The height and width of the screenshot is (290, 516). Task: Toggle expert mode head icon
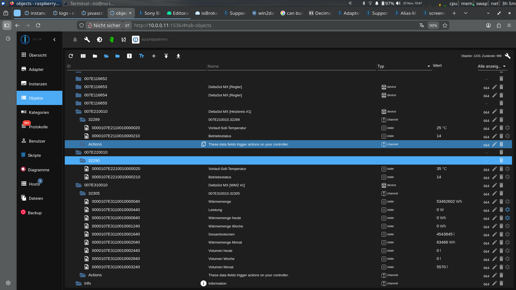click(x=112, y=39)
